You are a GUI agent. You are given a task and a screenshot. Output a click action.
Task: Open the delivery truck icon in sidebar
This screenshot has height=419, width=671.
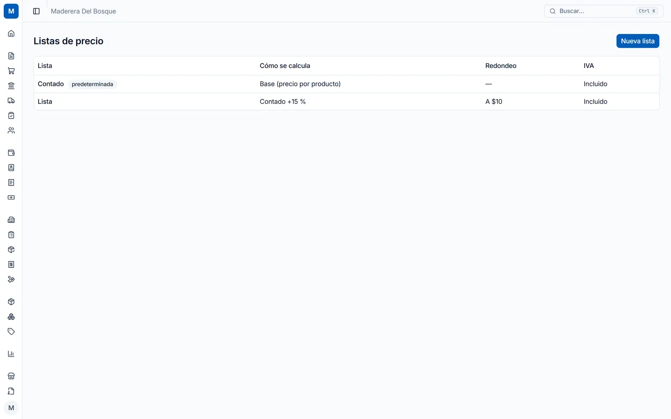(11, 101)
